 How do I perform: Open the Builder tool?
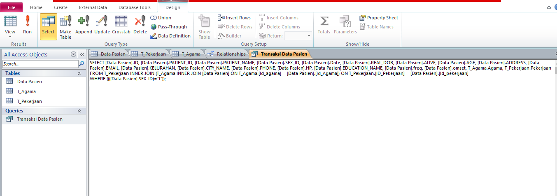point(230,36)
